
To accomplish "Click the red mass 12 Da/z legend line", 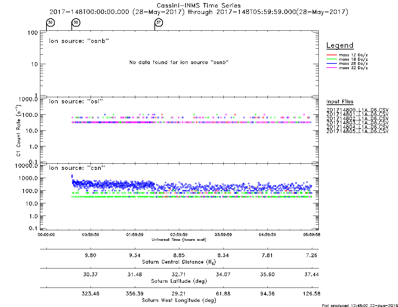I will point(331,55).
